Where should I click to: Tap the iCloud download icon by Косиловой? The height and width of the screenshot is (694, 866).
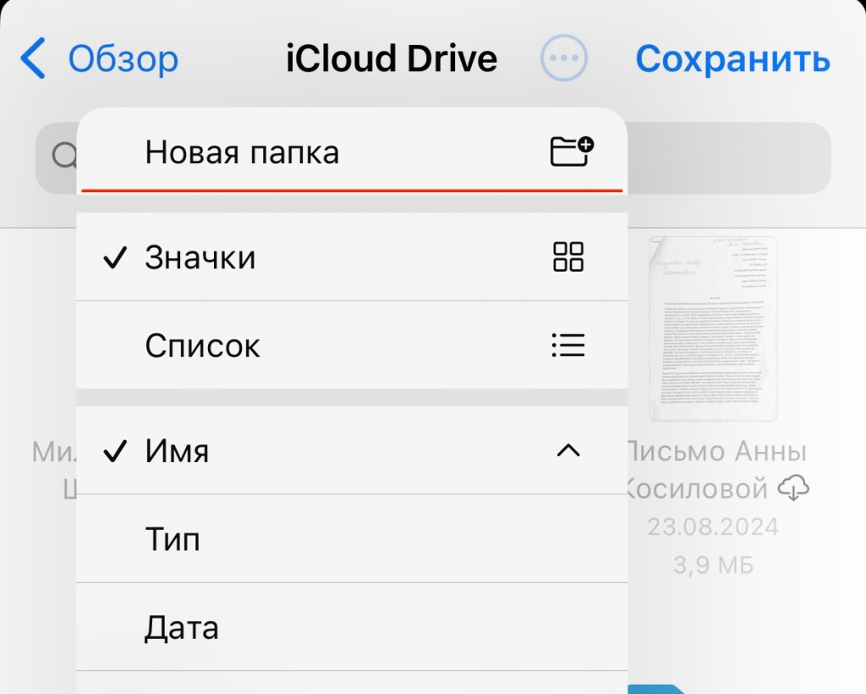point(793,487)
